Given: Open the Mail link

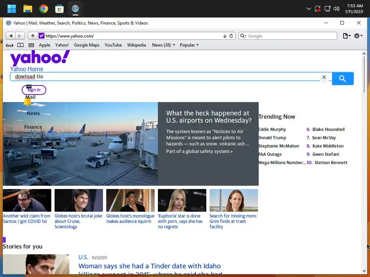Looking at the screenshot, I should [x=30, y=97].
